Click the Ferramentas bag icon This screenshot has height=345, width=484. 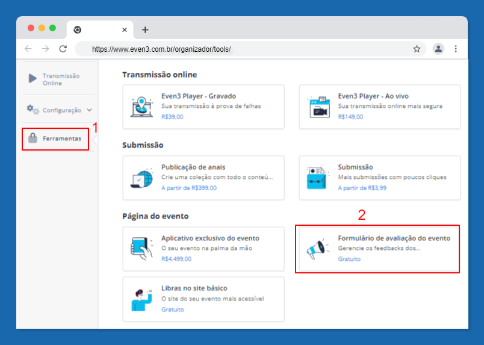coord(33,138)
